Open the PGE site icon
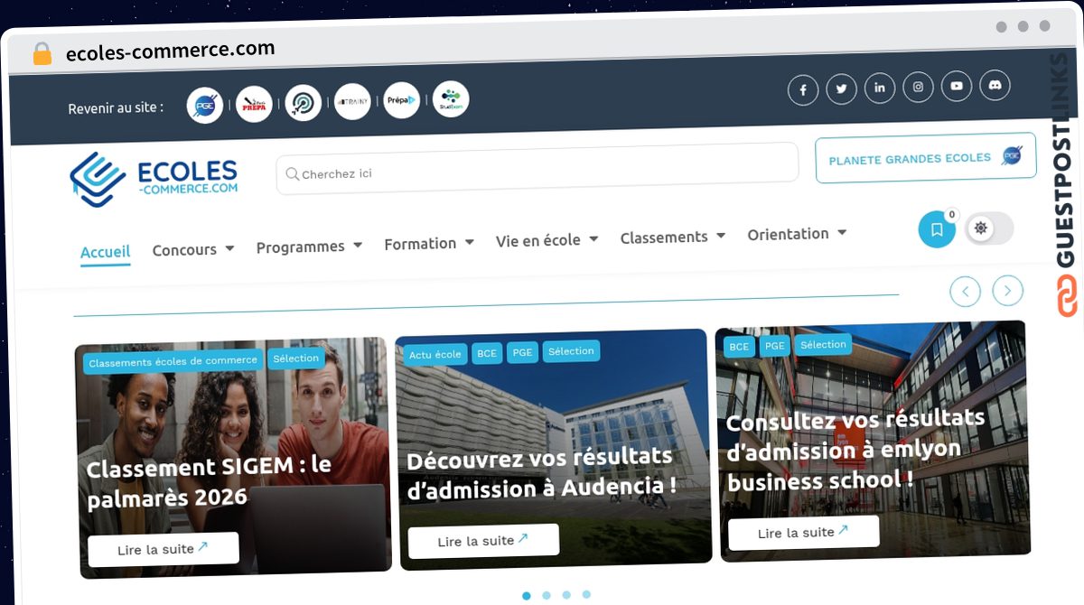Image resolution: width=1084 pixels, height=605 pixels. coord(205,106)
